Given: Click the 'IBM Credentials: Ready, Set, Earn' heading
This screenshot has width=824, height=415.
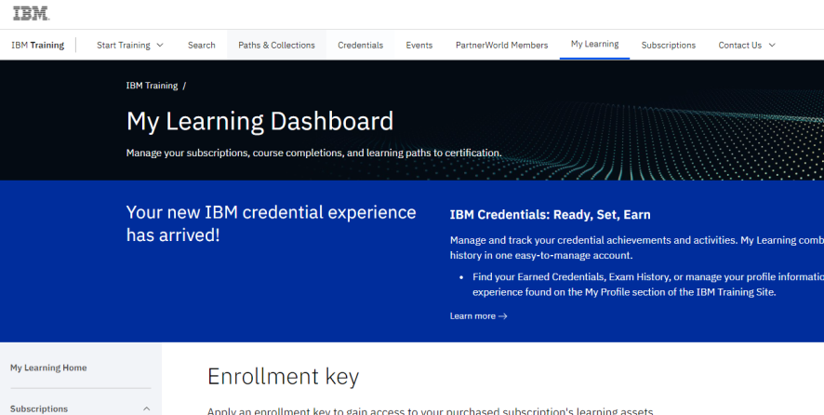Looking at the screenshot, I should pos(551,215).
